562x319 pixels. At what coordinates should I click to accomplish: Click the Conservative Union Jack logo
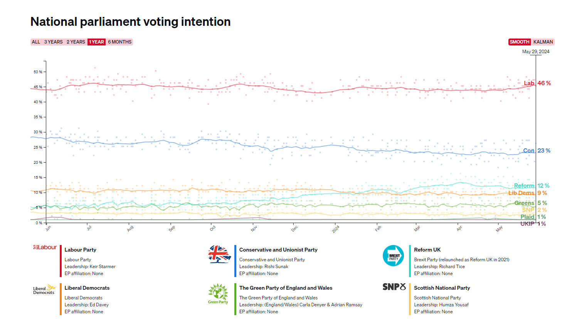coord(219,254)
